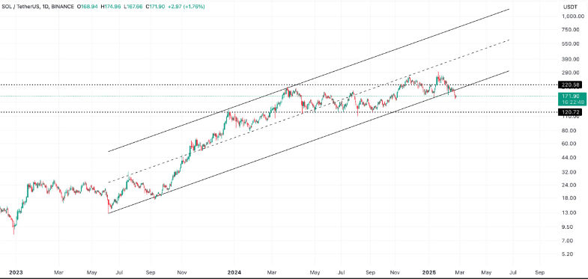Click the Nov 2023 time axis label
The image size is (588, 279).
pyautogui.click(x=182, y=272)
